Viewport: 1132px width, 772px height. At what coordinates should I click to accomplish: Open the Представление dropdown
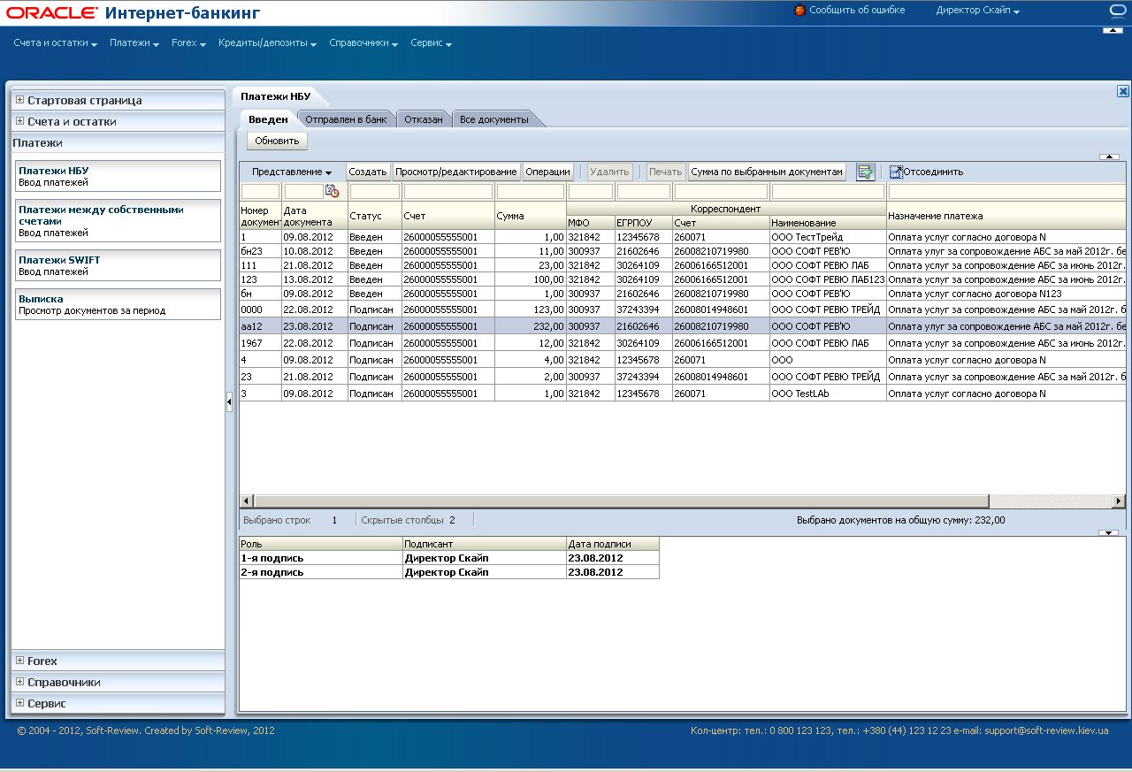pyautogui.click(x=292, y=172)
